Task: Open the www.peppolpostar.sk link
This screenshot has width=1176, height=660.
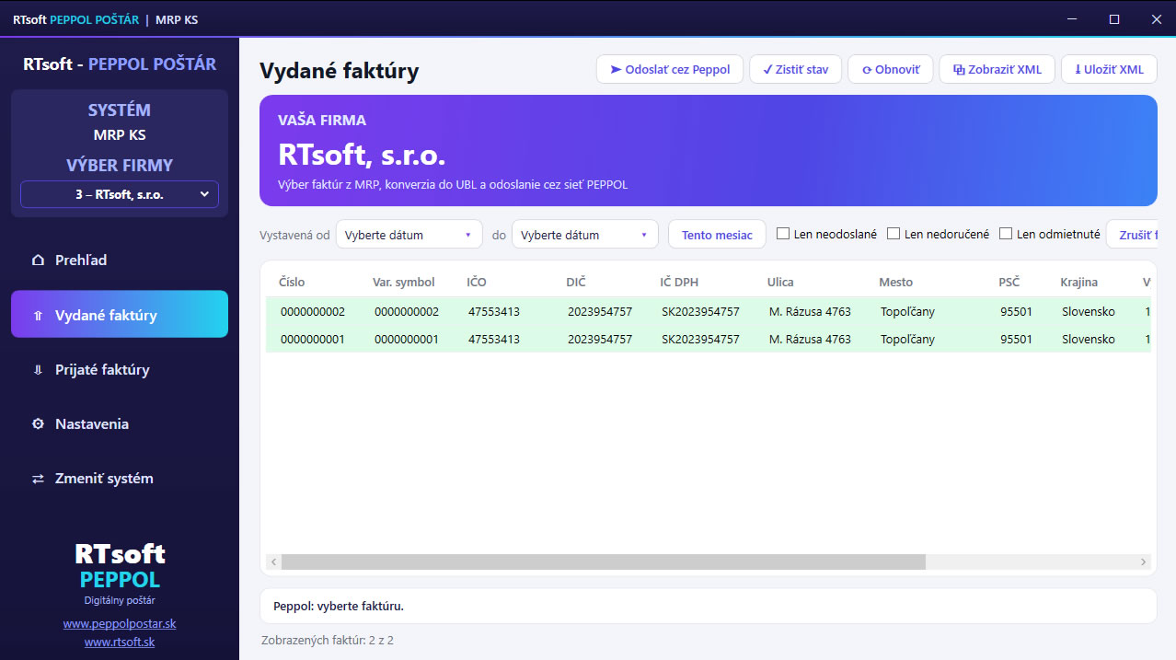Action: point(120,623)
